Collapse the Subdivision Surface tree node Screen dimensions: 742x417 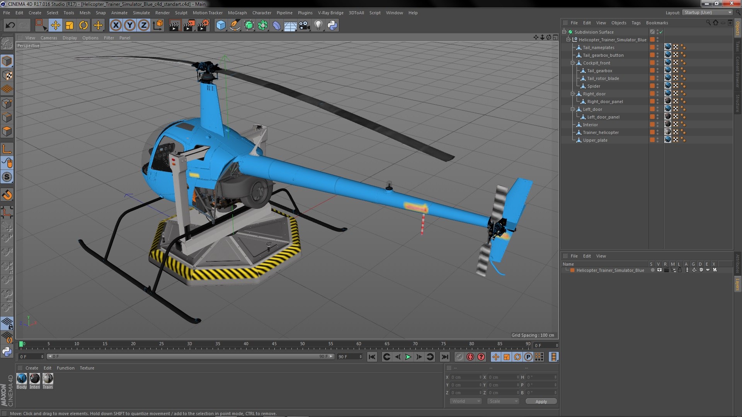coord(564,32)
